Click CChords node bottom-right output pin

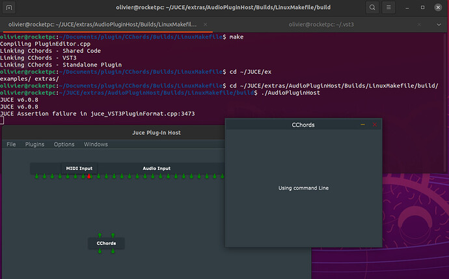tap(113, 251)
